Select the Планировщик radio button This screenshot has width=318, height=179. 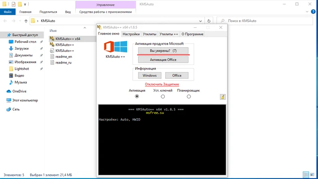pos(189,97)
